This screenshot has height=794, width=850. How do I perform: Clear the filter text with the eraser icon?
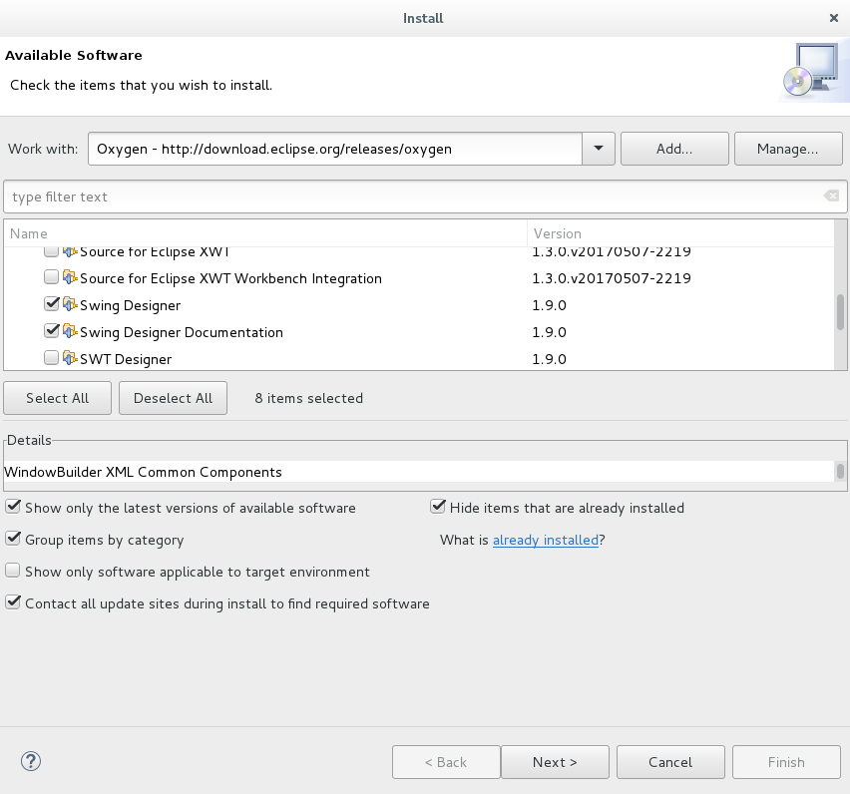pos(831,196)
